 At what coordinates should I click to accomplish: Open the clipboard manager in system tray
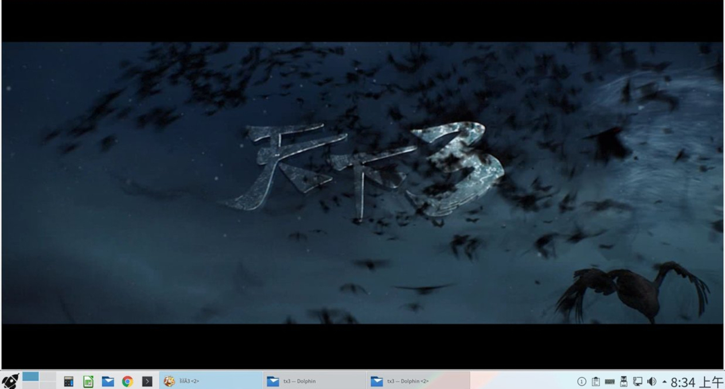[x=596, y=381]
